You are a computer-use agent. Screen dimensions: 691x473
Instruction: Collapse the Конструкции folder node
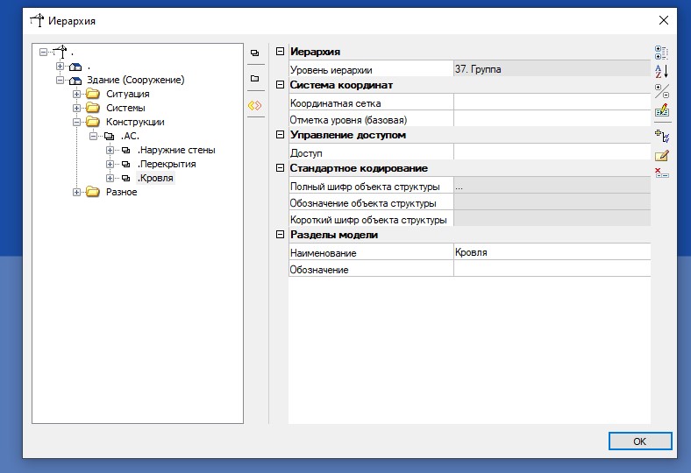(x=77, y=123)
